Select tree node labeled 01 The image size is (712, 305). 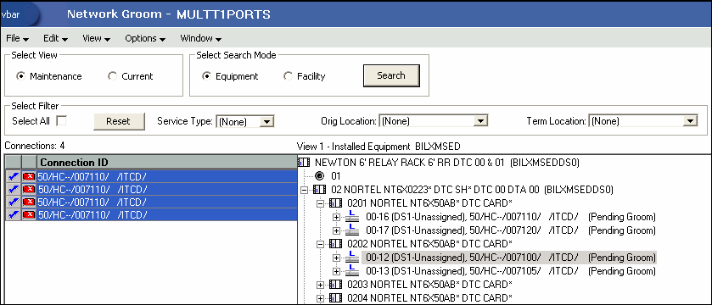[335, 176]
